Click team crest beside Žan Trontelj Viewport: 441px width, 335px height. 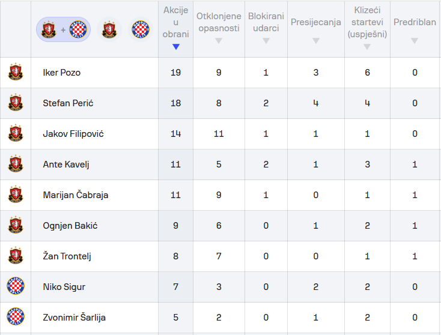(16, 256)
